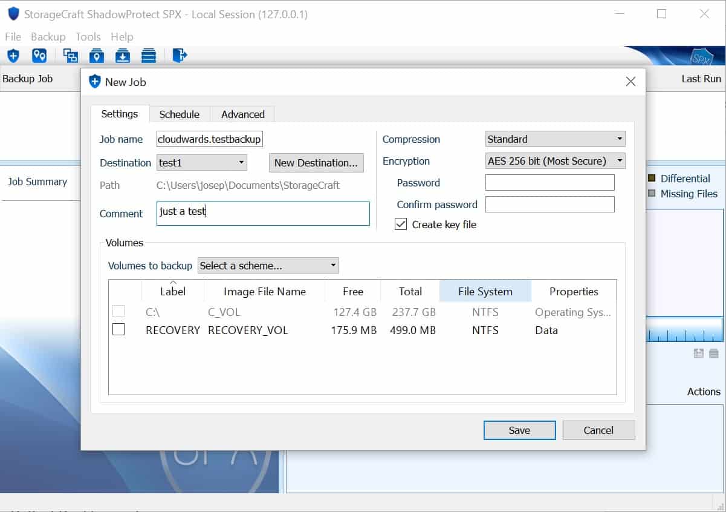The width and height of the screenshot is (726, 512).
Task: Sort volumes by the Label column header
Action: pos(173,290)
